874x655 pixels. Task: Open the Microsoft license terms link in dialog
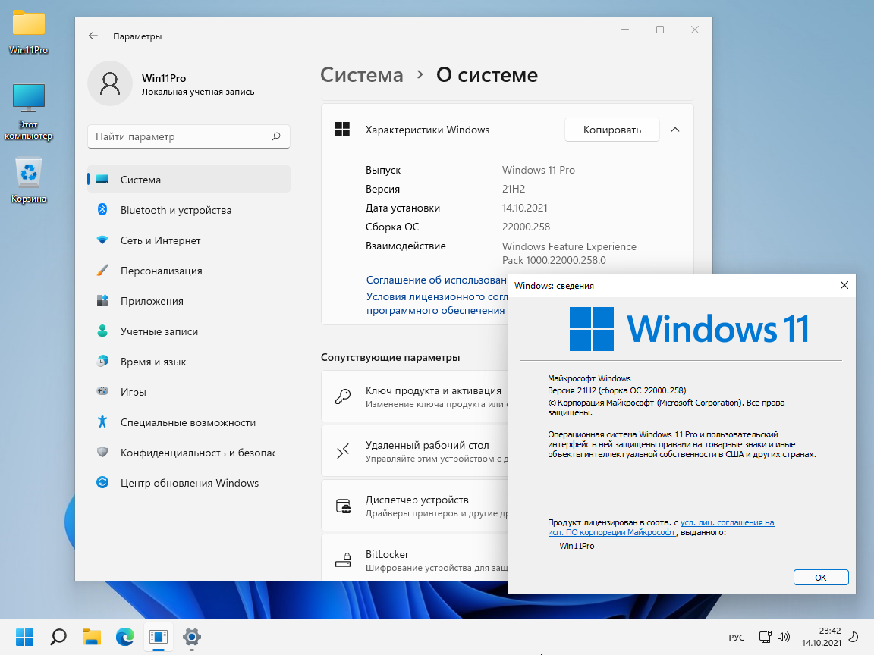point(727,522)
